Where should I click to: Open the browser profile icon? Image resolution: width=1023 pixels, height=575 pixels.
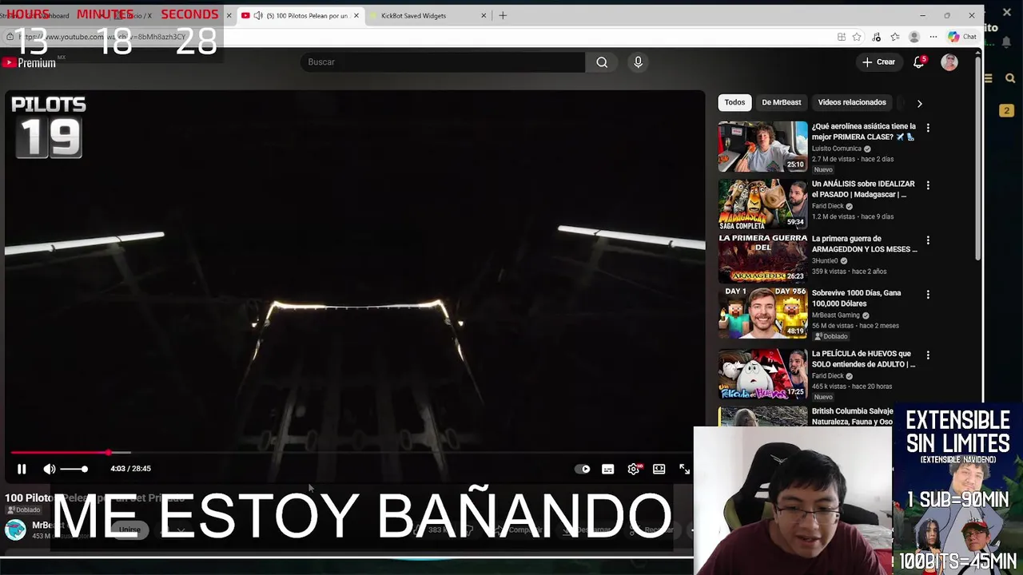[x=914, y=37]
